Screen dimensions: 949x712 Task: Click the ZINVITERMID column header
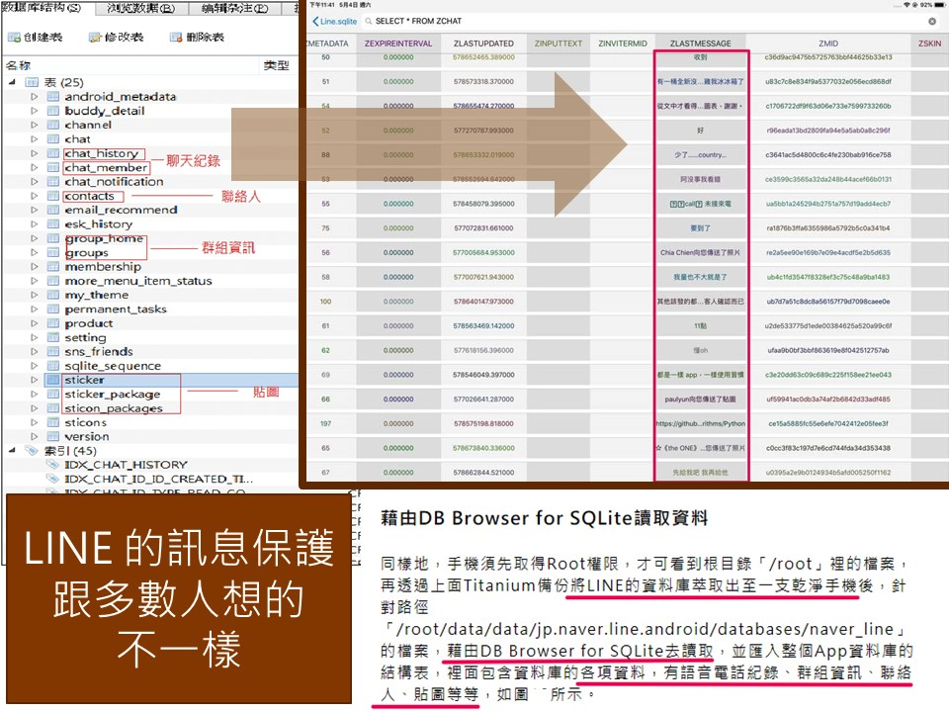[622, 44]
